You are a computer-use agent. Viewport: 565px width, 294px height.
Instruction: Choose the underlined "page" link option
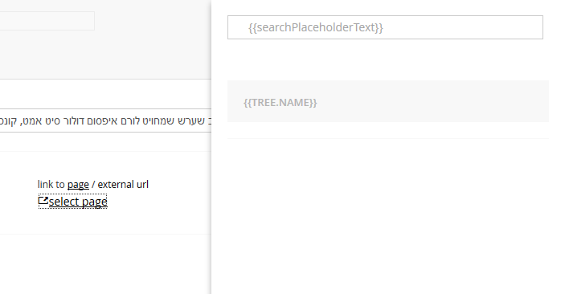click(x=78, y=185)
